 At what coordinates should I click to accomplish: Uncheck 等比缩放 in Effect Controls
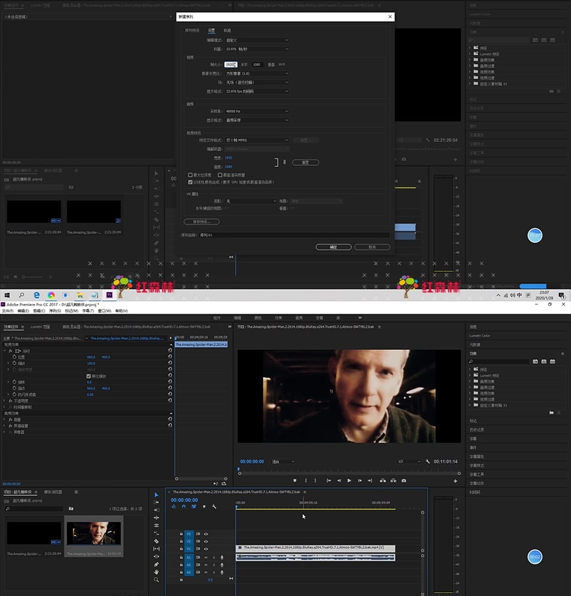pyautogui.click(x=88, y=376)
